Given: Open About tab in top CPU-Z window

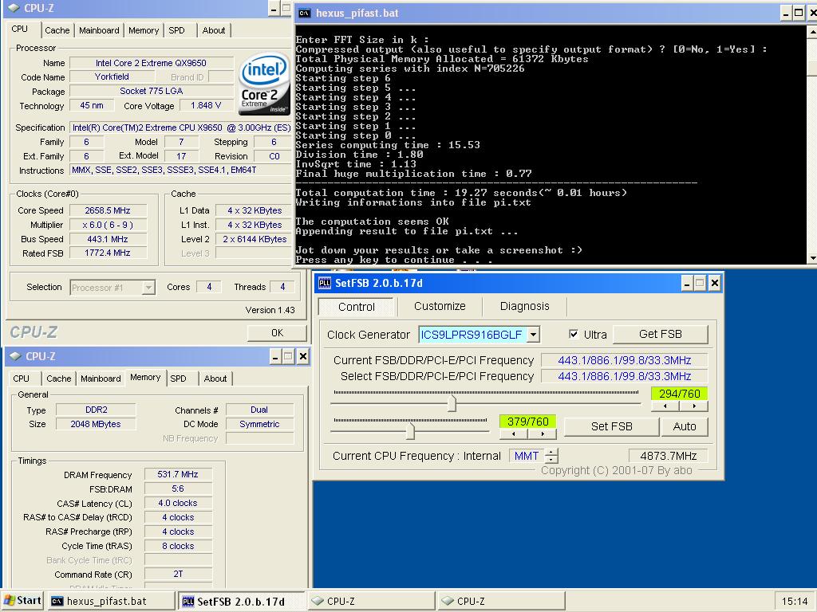Looking at the screenshot, I should [214, 30].
